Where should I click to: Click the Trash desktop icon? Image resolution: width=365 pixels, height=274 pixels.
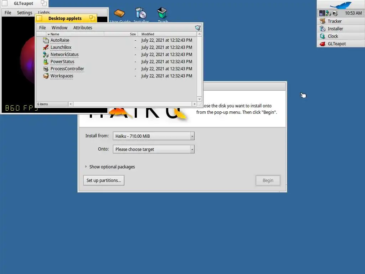162,13
